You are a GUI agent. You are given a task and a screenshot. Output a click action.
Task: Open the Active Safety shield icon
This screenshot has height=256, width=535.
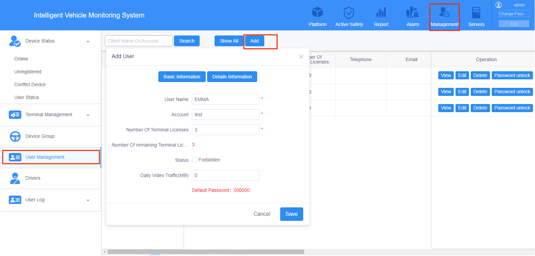(x=349, y=13)
